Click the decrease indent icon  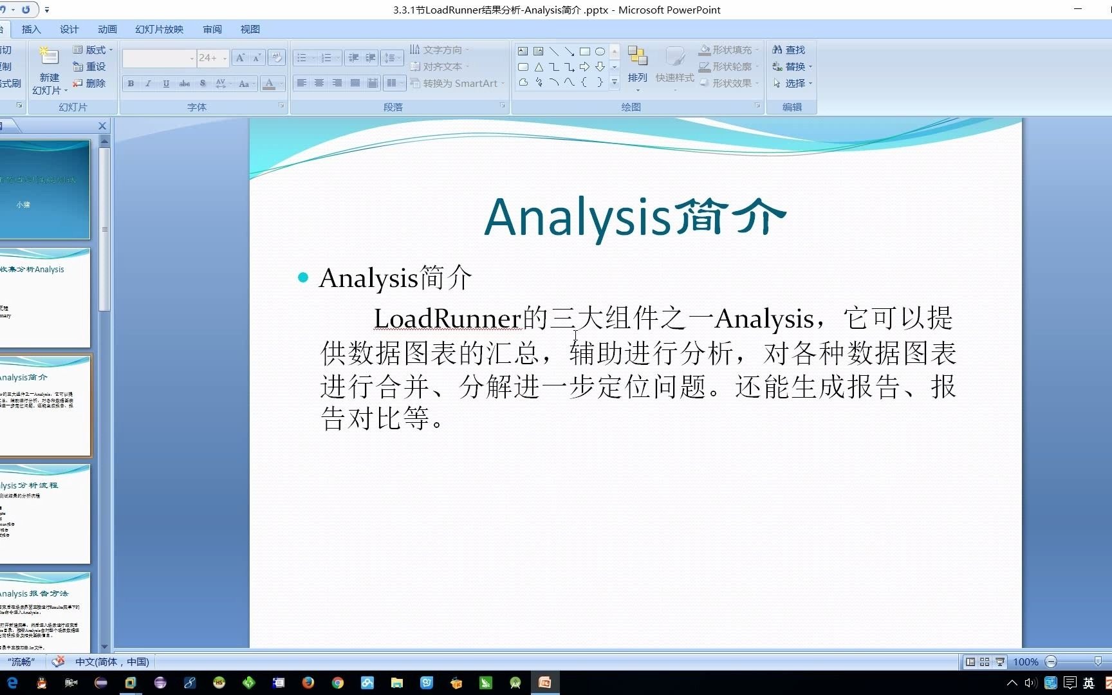tap(353, 58)
